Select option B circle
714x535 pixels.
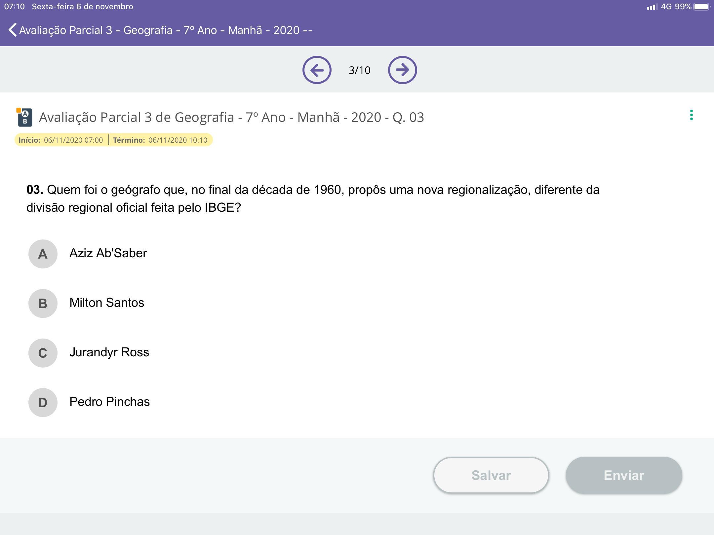(43, 303)
